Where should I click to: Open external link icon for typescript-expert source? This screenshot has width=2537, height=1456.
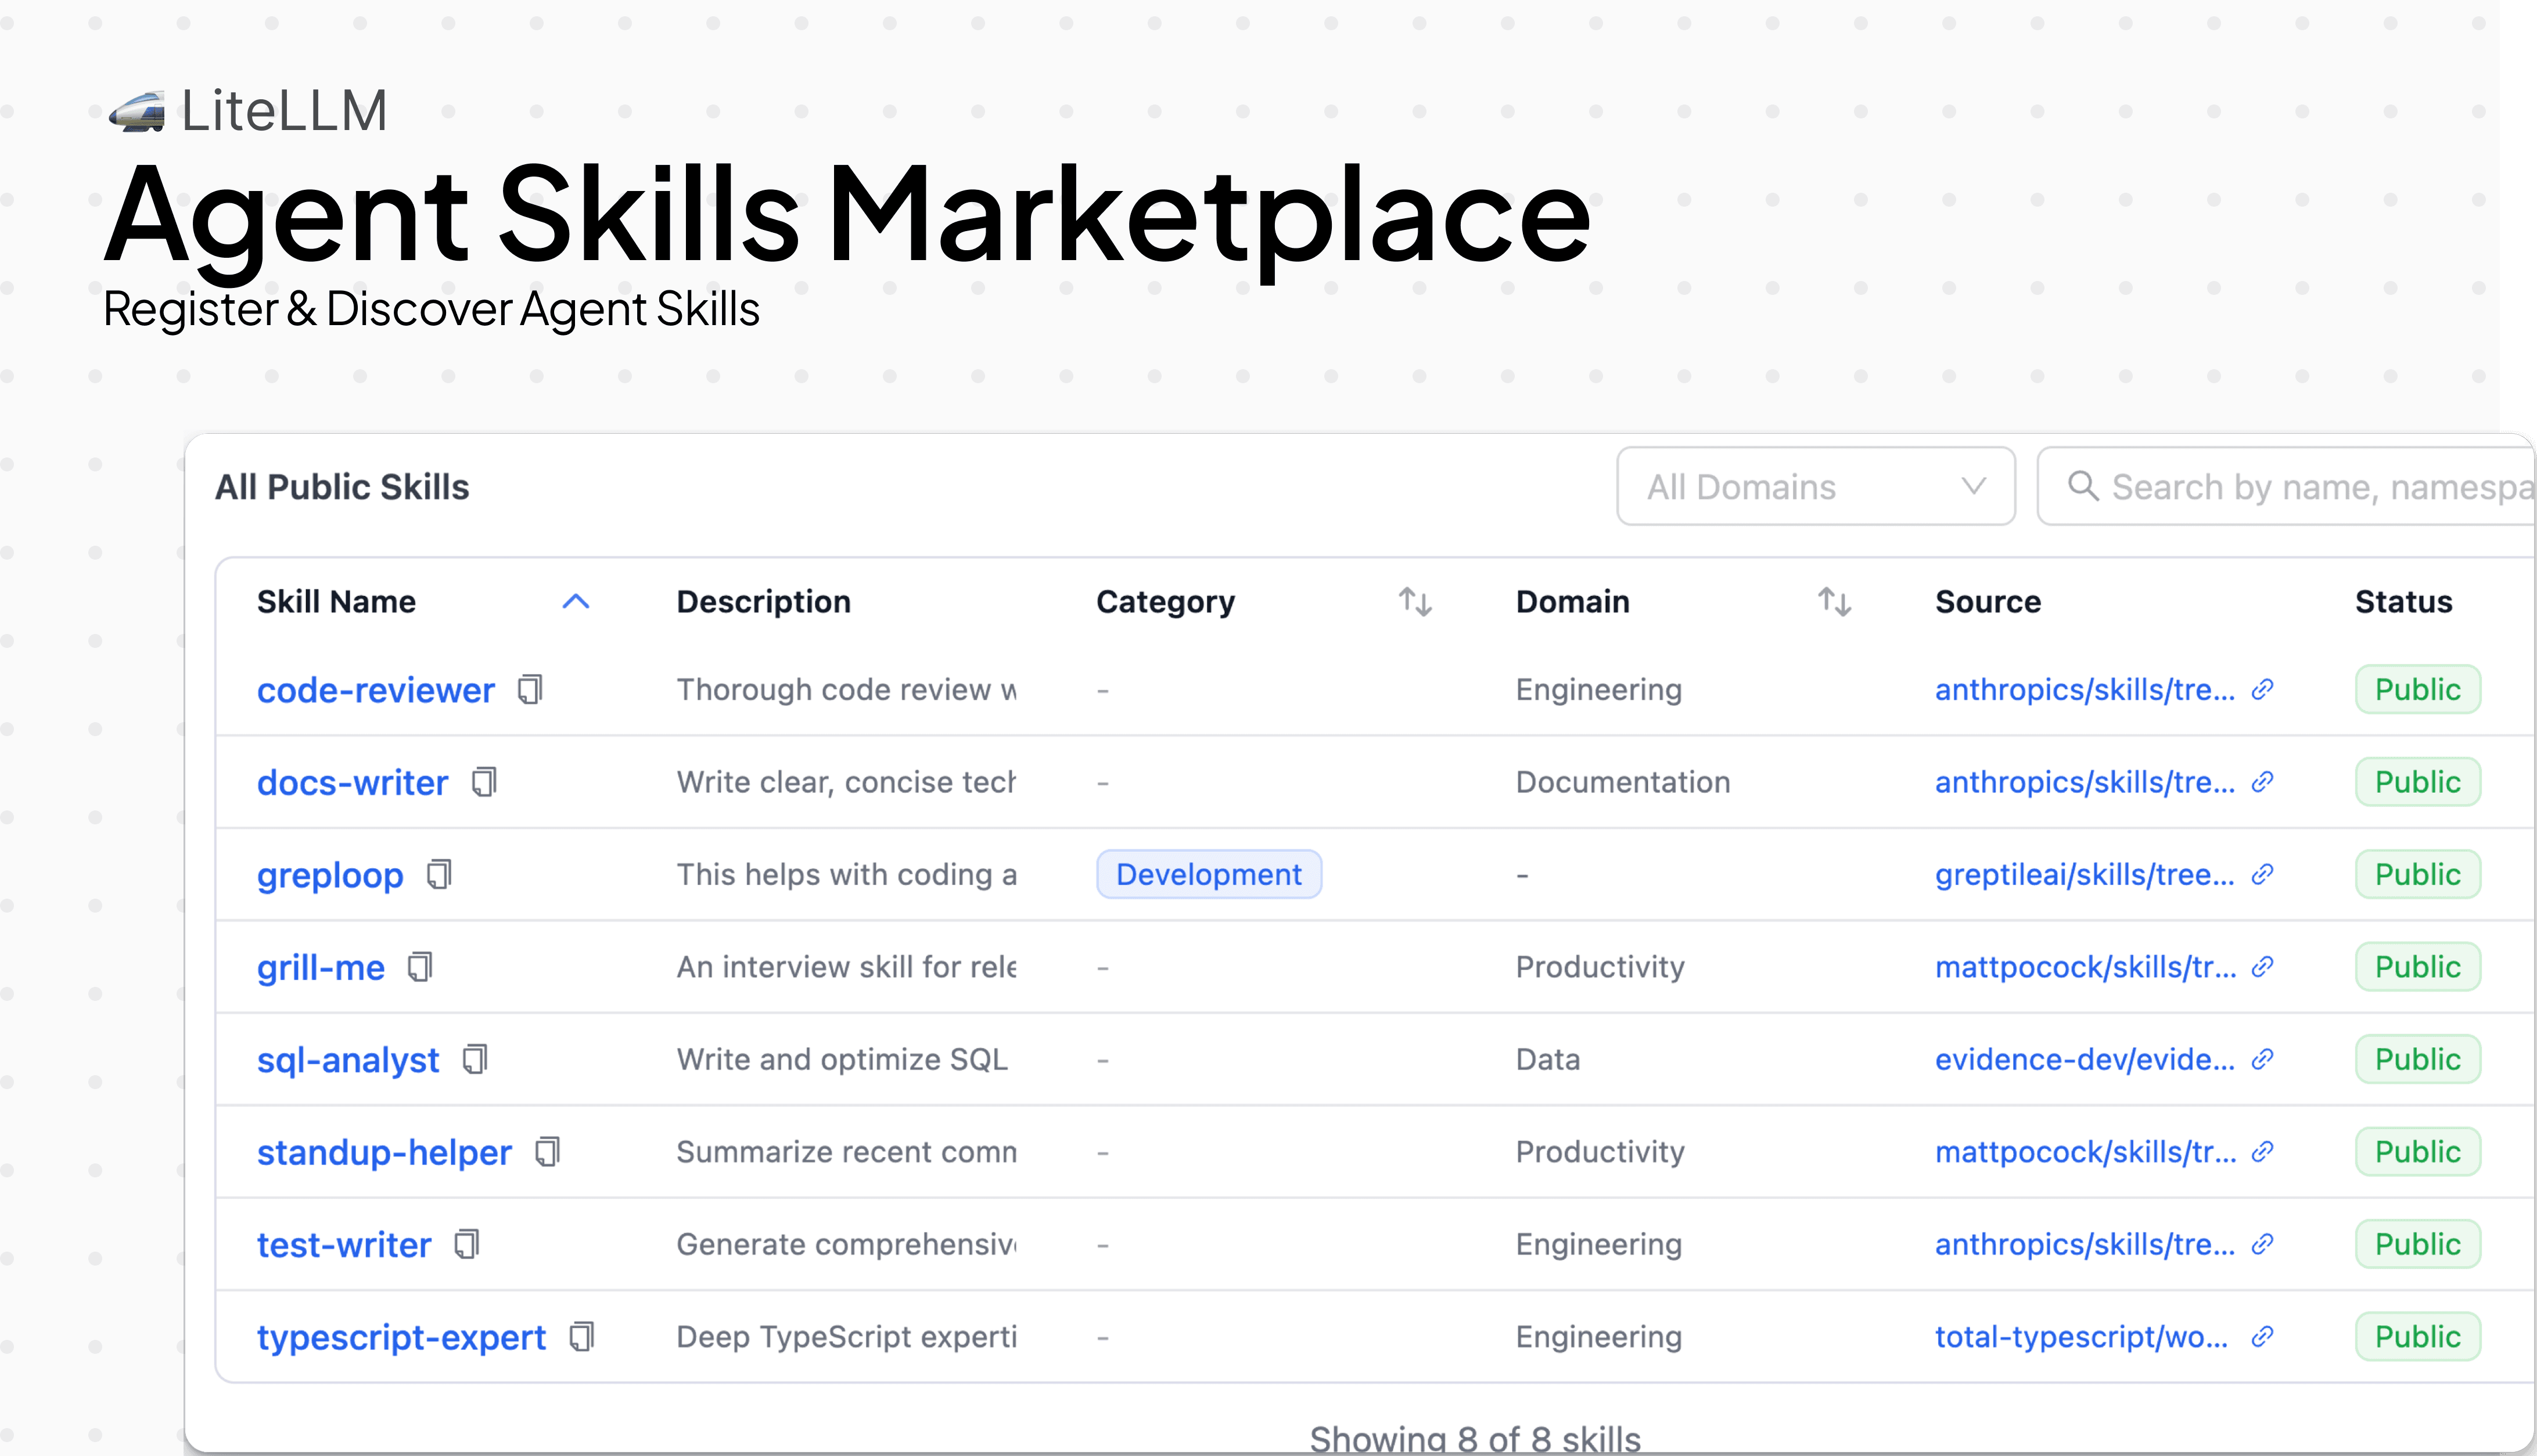pos(2263,1337)
